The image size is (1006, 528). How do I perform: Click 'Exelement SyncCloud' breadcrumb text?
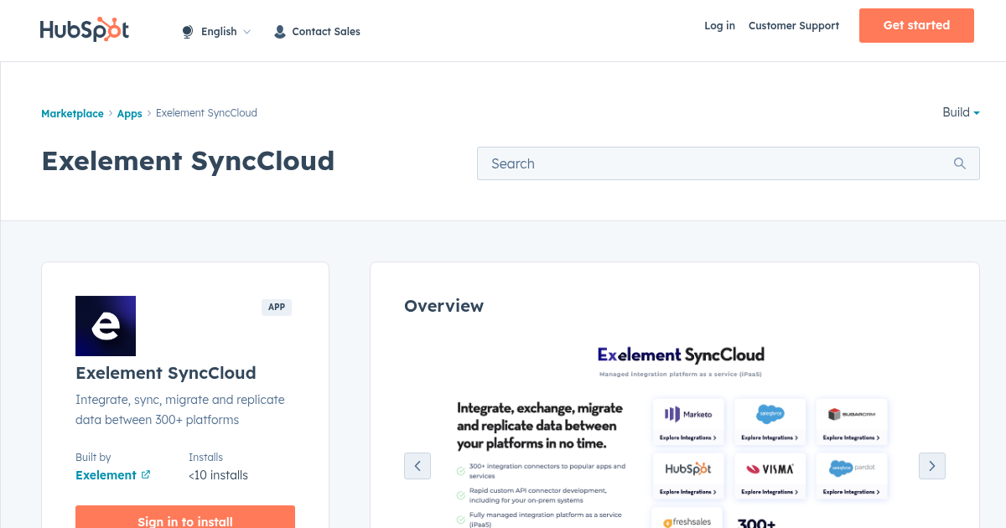tap(206, 113)
